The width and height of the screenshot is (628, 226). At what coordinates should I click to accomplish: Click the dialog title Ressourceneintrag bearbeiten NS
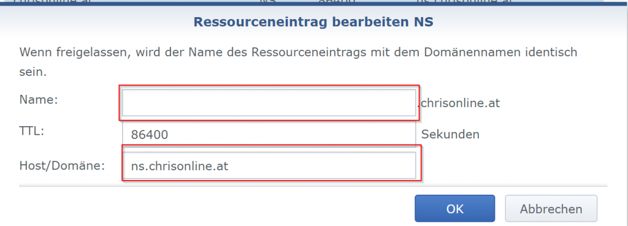point(313,21)
